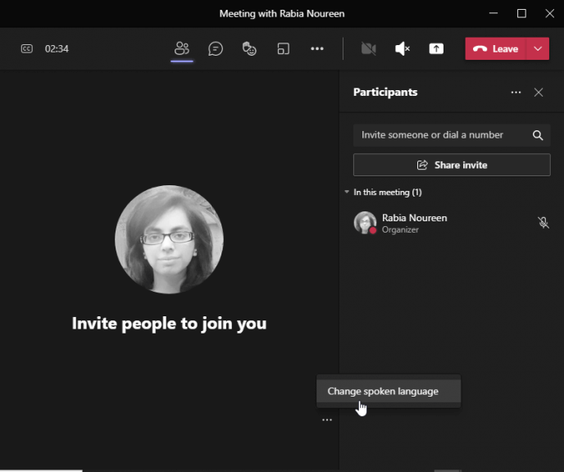564x472 pixels.
Task: Click the Invite people to join you heading
Action: [x=169, y=324]
